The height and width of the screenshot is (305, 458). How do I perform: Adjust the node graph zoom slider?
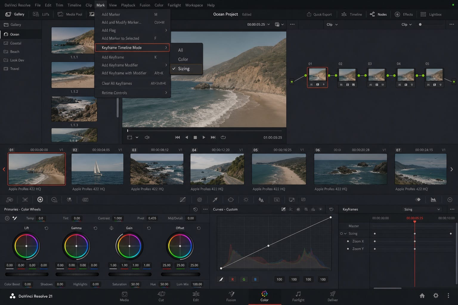pyautogui.click(x=429, y=24)
